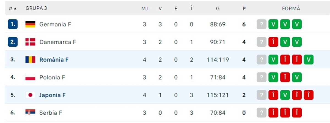Click the Poland flag icon

30,77
